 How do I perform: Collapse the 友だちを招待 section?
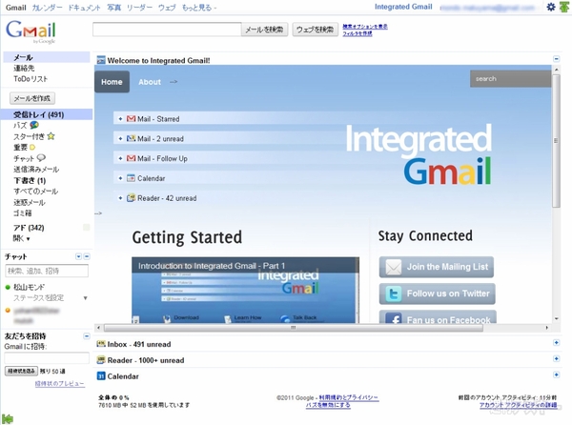87,336
